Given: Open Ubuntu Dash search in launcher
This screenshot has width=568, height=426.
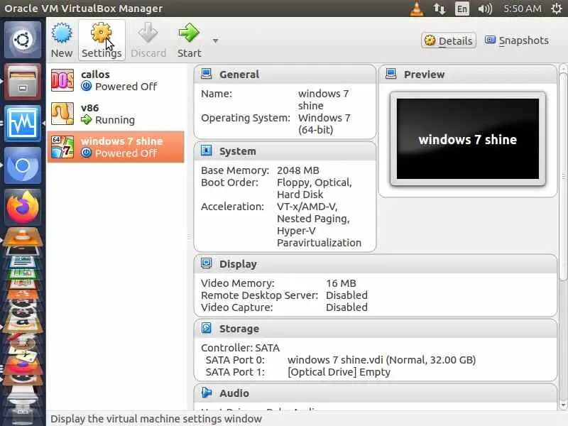Looking at the screenshot, I should [23, 40].
